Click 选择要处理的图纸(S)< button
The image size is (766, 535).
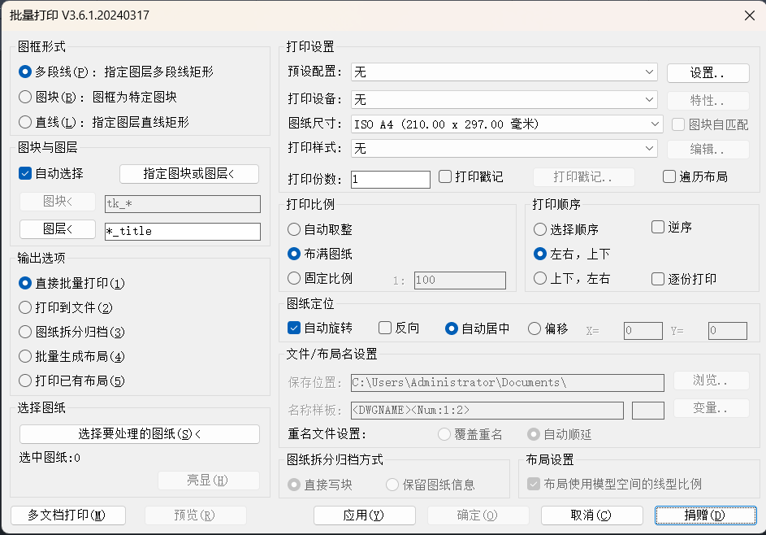click(140, 434)
